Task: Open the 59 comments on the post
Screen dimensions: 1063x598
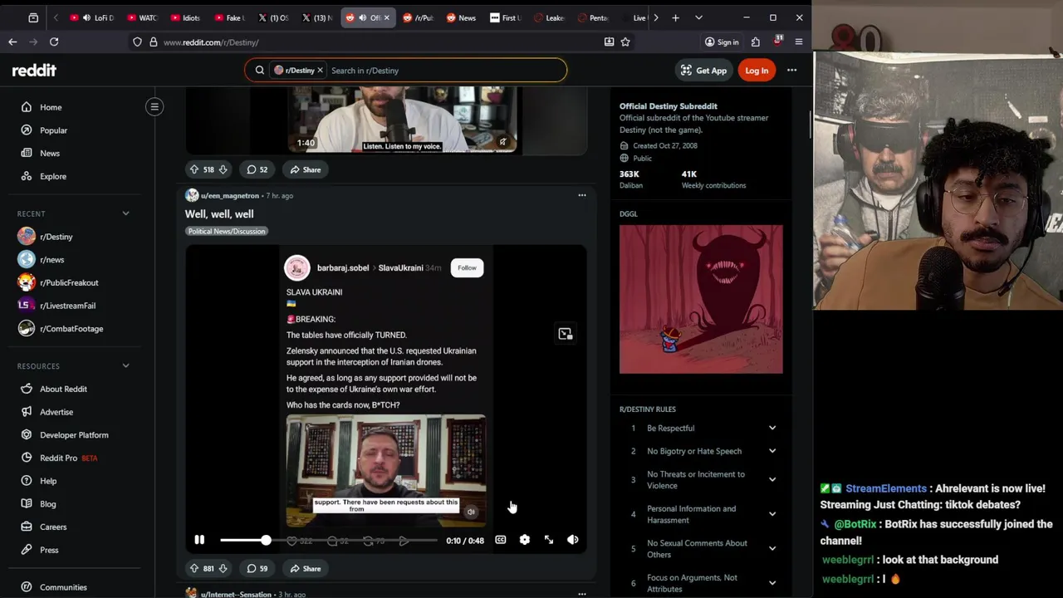Action: [257, 568]
